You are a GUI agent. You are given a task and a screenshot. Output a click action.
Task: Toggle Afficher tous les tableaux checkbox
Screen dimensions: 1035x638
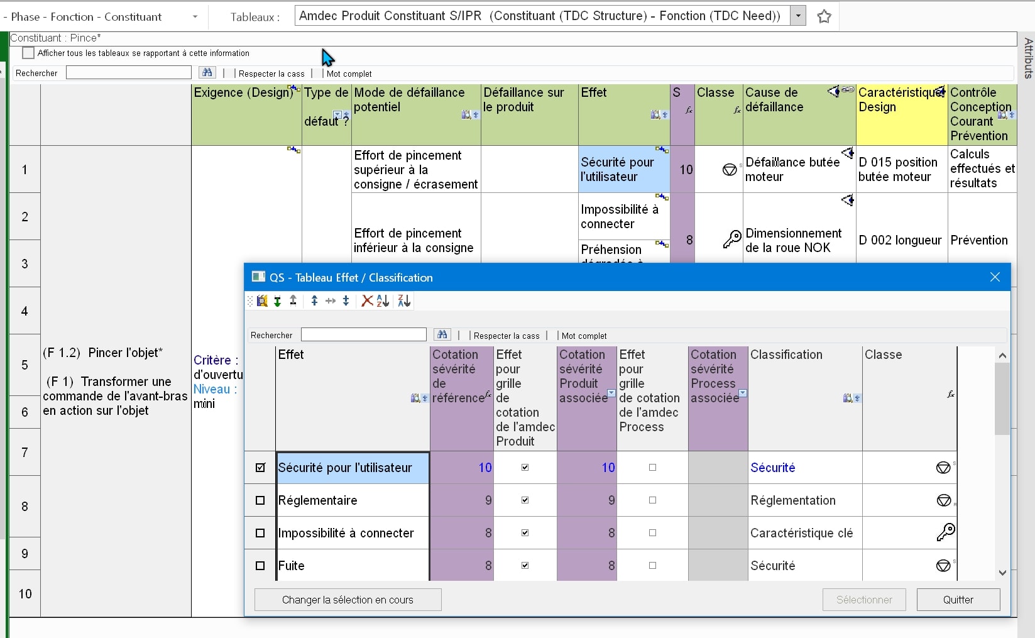coord(28,53)
